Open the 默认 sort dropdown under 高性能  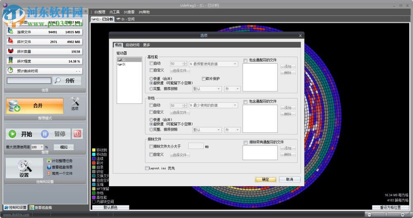207,89
